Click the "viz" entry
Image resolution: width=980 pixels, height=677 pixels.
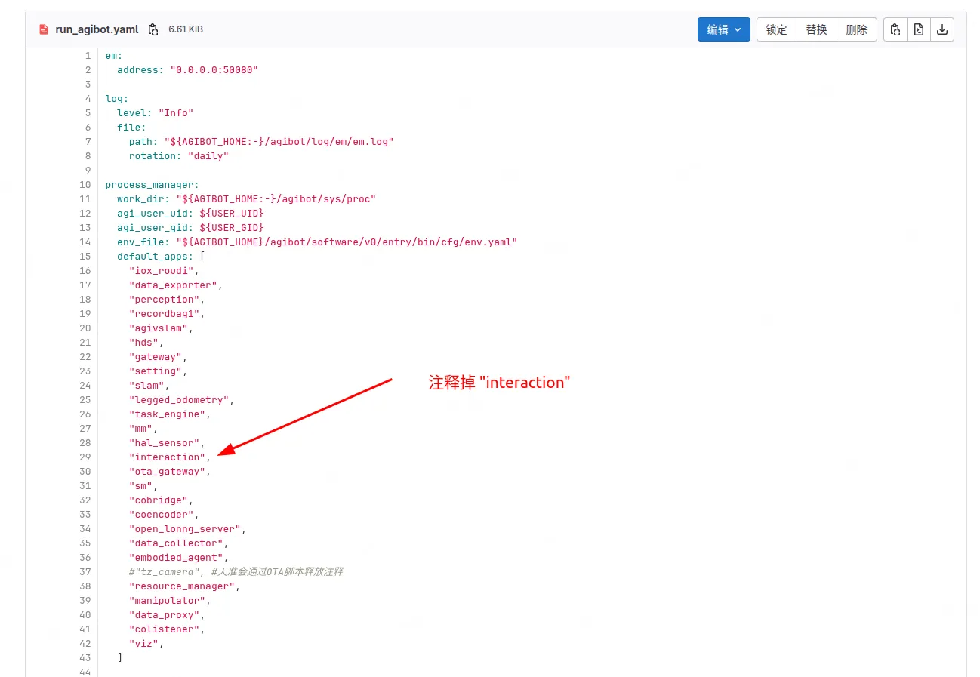(143, 643)
